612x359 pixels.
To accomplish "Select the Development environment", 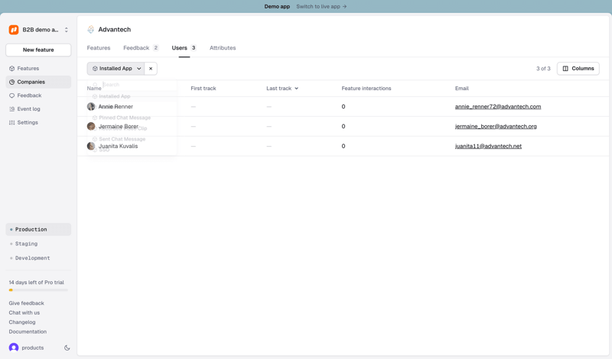I will (x=38, y=258).
